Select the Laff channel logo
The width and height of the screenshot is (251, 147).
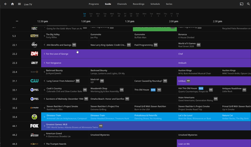34,54
